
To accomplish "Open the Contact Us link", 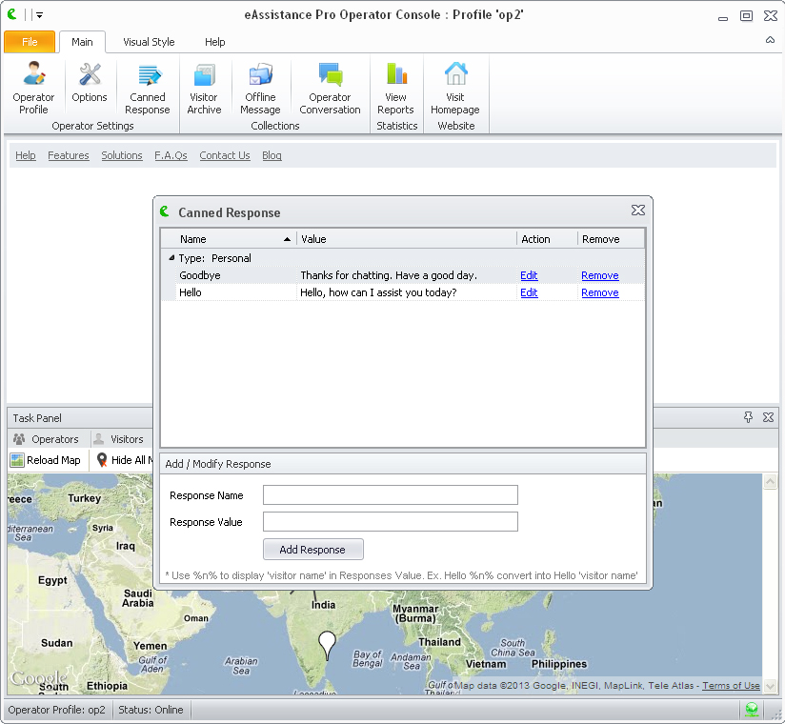I will [225, 155].
